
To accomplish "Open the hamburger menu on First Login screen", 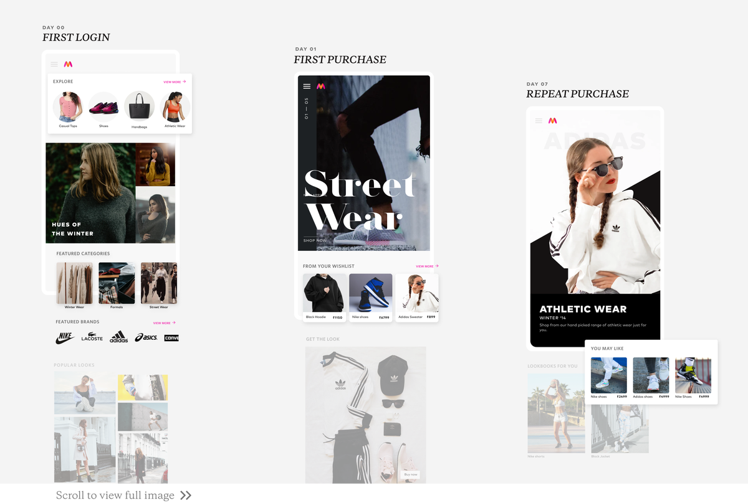I will tap(54, 63).
